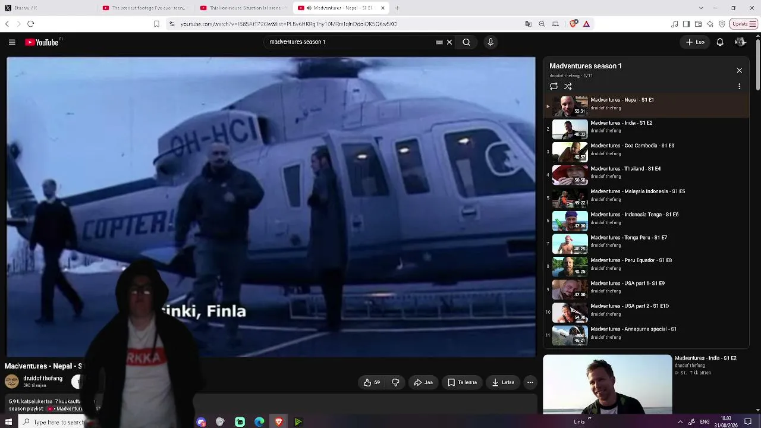Open the page zoom magnifier icon
The image size is (761, 428).
click(x=542, y=24)
